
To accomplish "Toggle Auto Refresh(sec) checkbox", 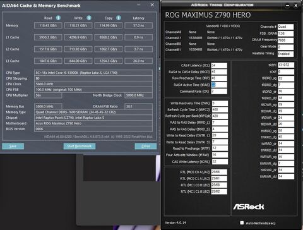I will (x=242, y=222).
